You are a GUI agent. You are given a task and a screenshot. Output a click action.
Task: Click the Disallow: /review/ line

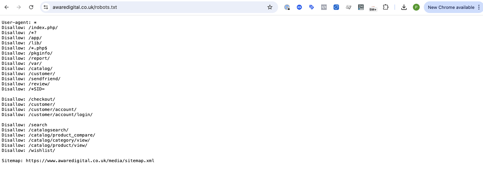pos(26,84)
